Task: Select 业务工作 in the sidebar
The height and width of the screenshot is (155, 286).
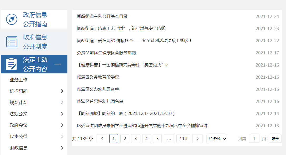Action: (x=19, y=80)
